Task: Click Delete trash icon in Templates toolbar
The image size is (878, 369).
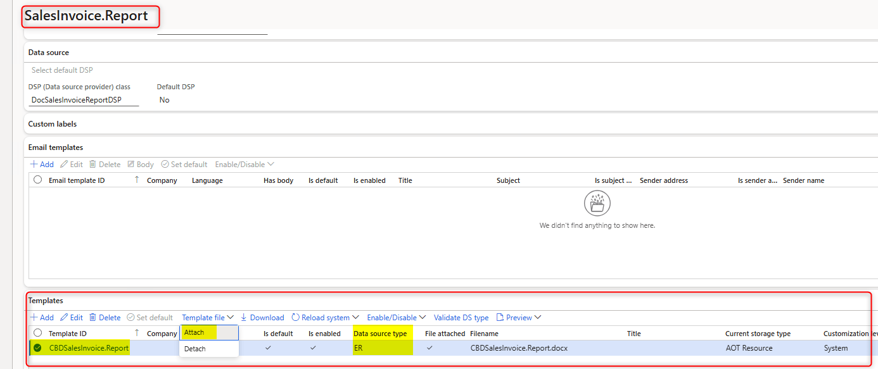Action: (93, 318)
